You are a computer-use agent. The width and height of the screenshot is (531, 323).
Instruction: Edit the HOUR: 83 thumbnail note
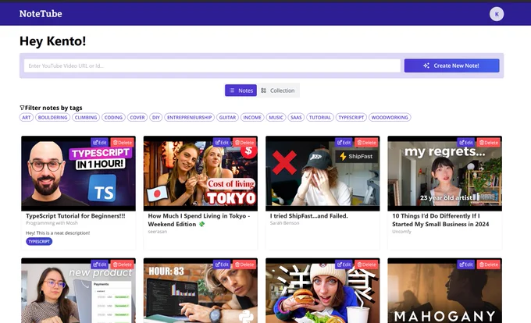tap(222, 264)
